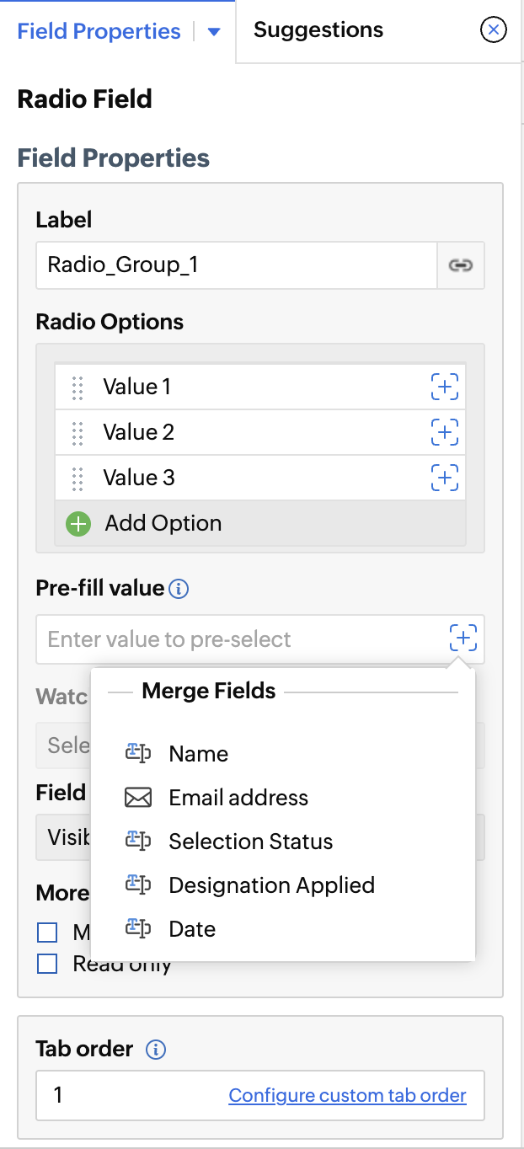
Task: Switch to the Suggestions tab
Action: tap(318, 30)
